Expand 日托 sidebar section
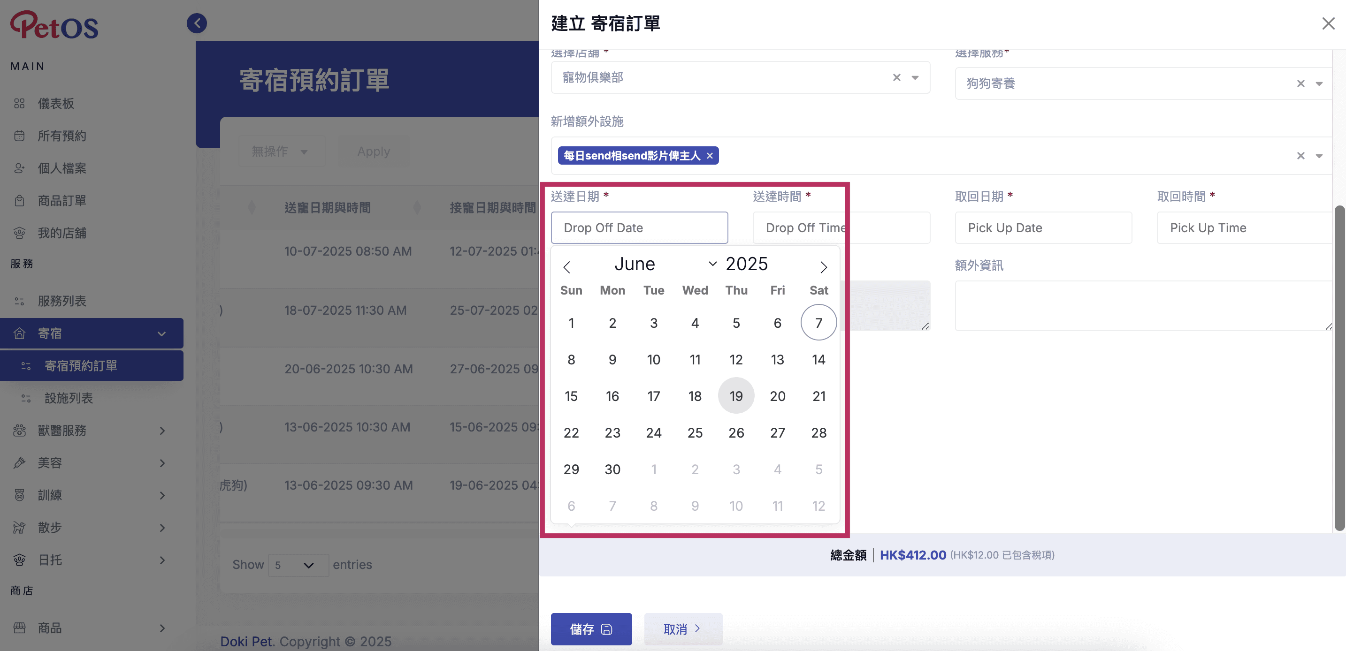The height and width of the screenshot is (651, 1346). point(92,560)
